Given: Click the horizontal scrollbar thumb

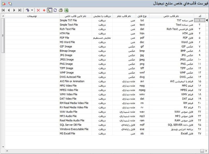Looking at the screenshot, I should [x=202, y=151].
